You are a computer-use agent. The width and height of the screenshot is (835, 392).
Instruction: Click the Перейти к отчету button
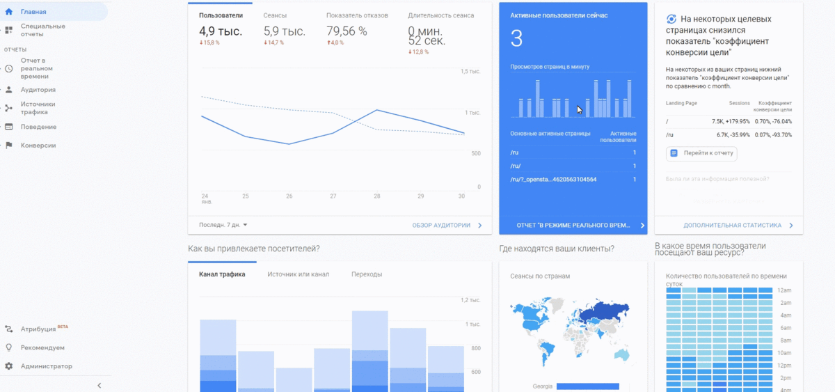click(701, 152)
